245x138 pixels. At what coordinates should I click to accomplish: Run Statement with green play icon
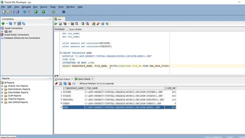pyautogui.click(x=56, y=24)
